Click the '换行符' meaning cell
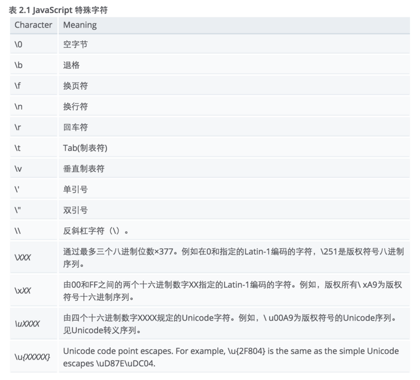This screenshot has width=420, height=380. click(x=234, y=107)
